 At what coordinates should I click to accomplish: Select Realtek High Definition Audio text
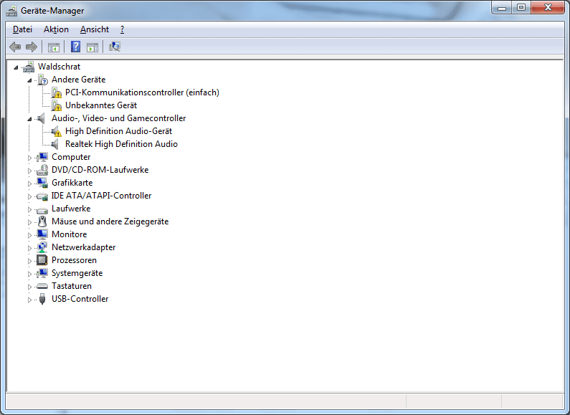click(x=121, y=144)
